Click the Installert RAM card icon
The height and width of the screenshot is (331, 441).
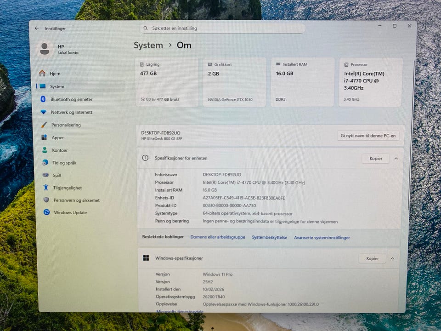click(x=278, y=64)
